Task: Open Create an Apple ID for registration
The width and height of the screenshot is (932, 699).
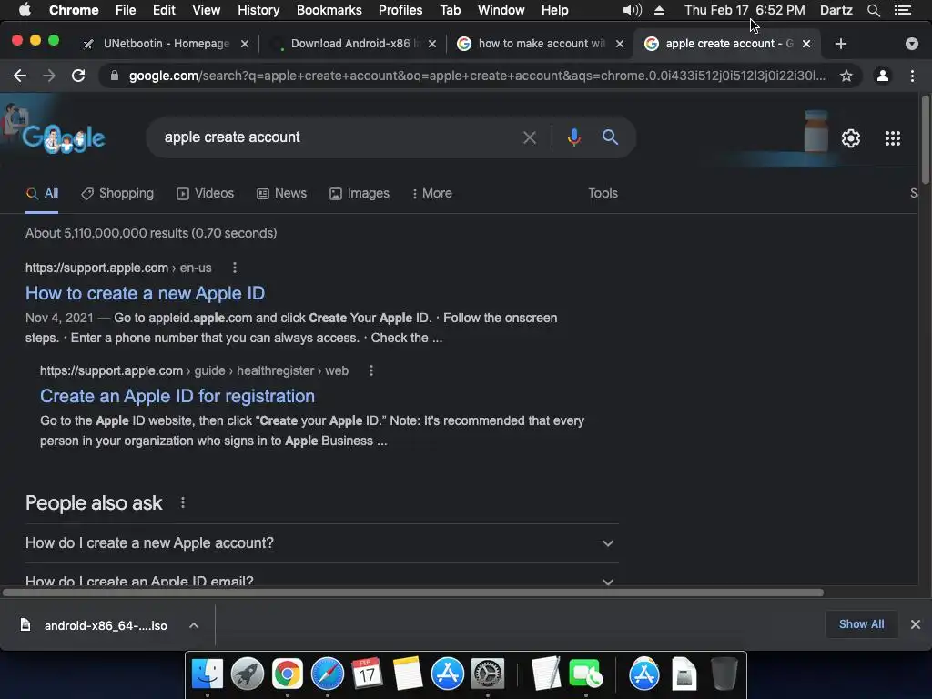Action: [177, 396]
